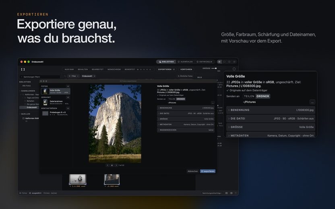Screen dimensions: 335x209
Task: Select the Galerierahmen preset icon
Action: [x=45, y=102]
